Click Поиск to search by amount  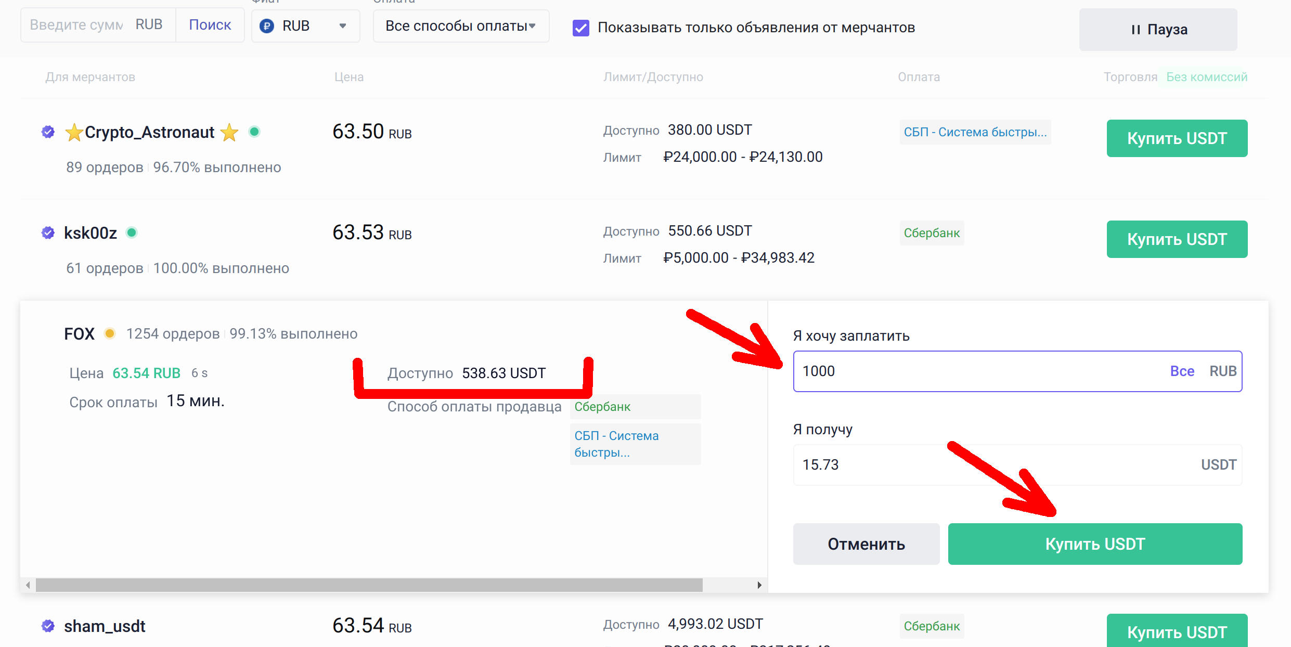pyautogui.click(x=210, y=25)
